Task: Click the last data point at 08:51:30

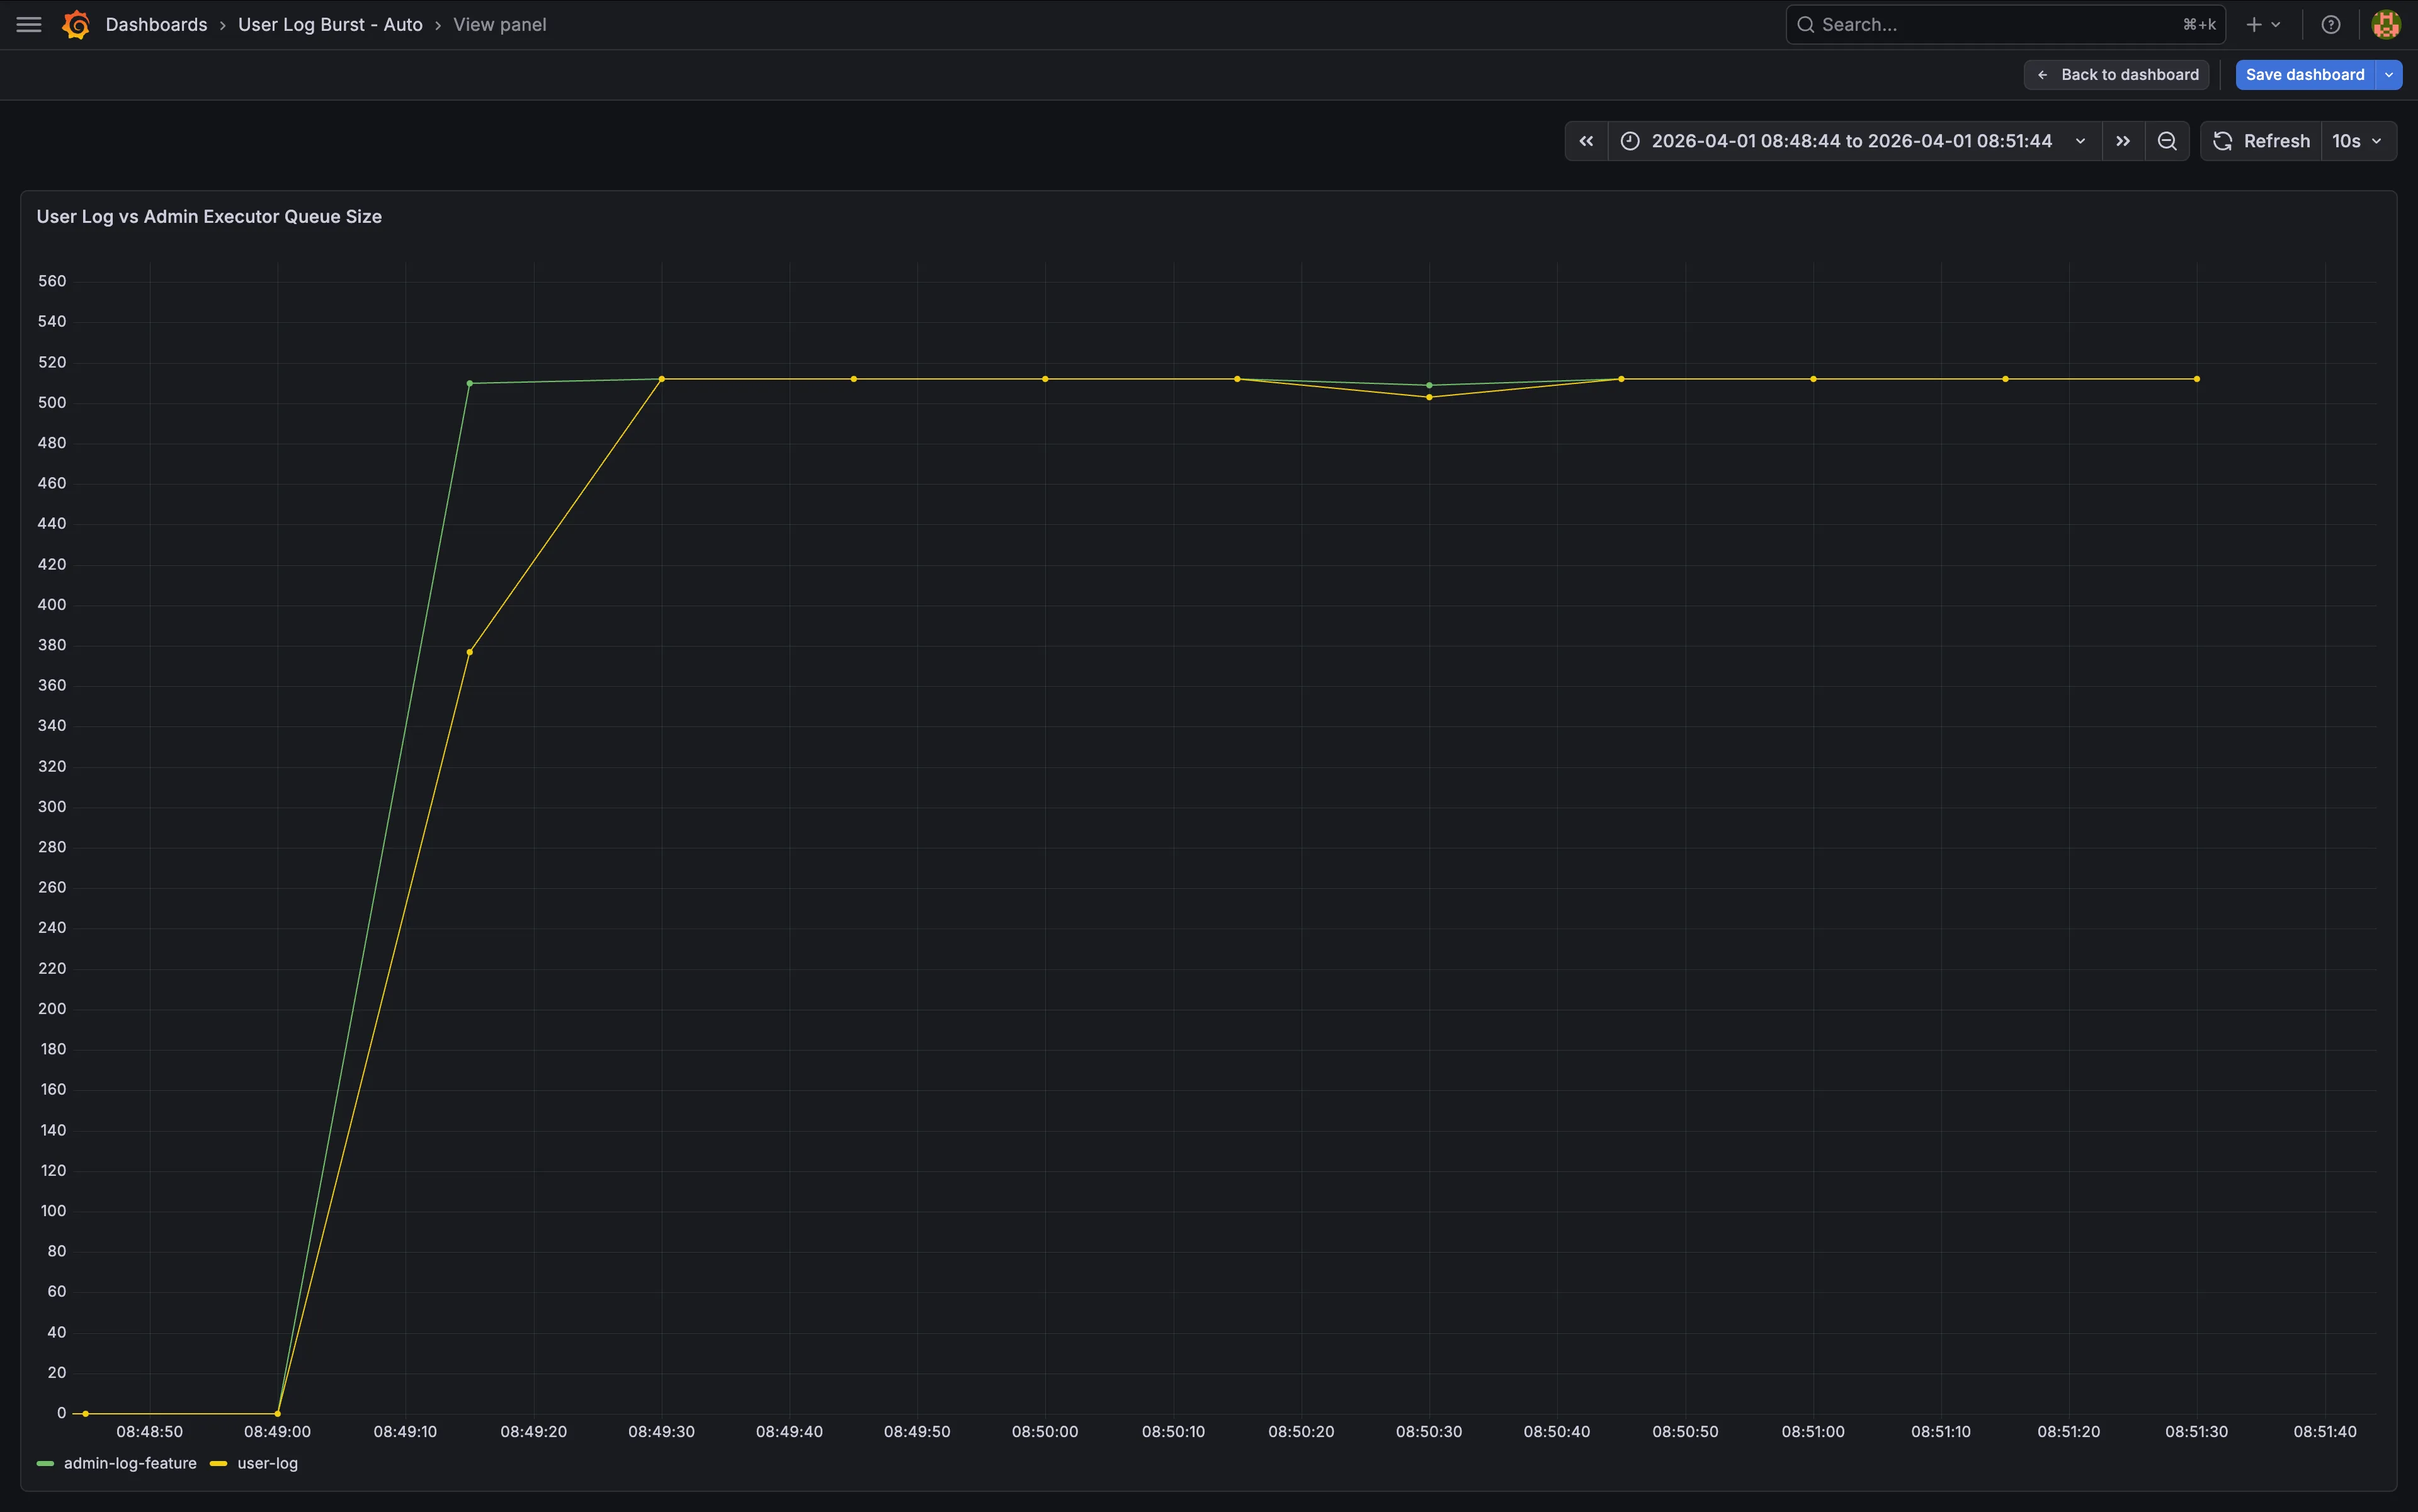Action: point(2197,379)
